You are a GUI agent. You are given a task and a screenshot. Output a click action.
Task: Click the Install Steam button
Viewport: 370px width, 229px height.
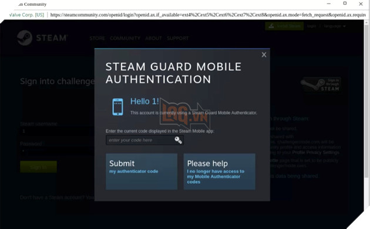pos(284,26)
